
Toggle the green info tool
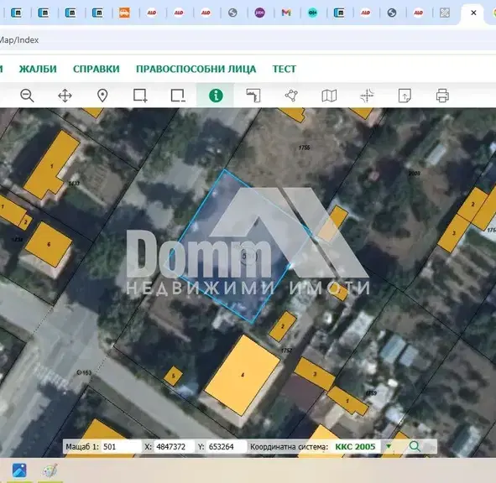point(216,96)
